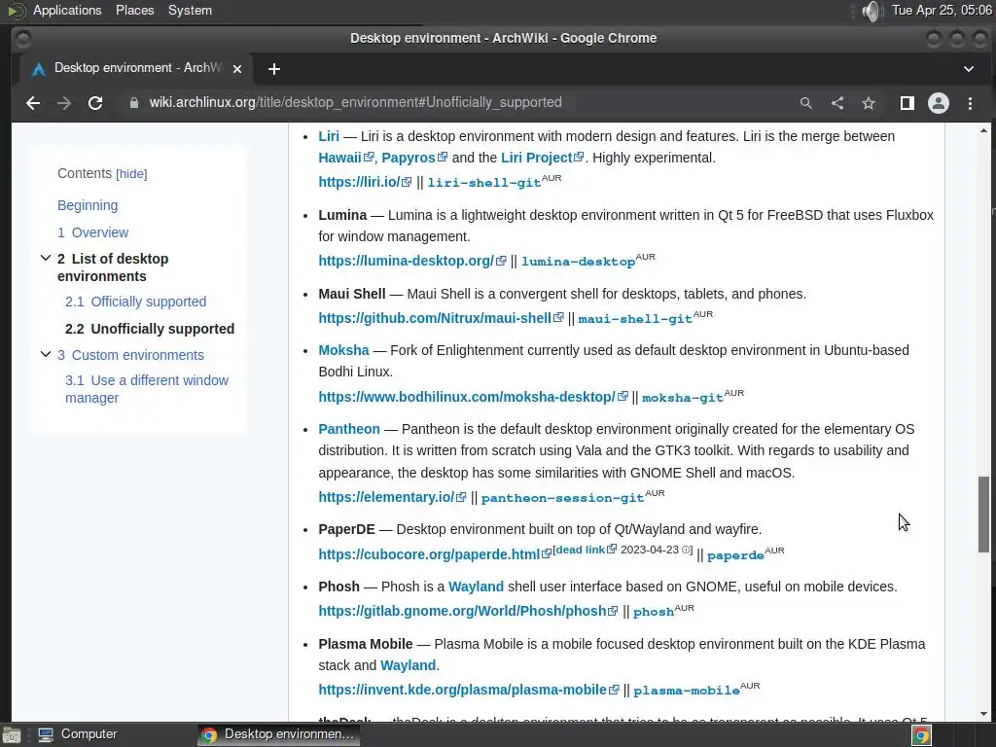Image resolution: width=996 pixels, height=747 pixels.
Task: Open the Pantheon wiki link
Action: coord(349,429)
